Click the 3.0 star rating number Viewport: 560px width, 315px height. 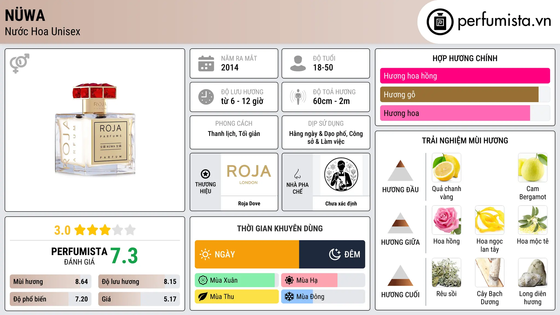point(62,230)
